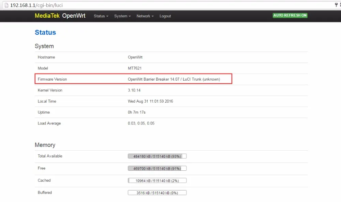Click the MediaTek OpenWrt brand link
The image size is (341, 202).
60,16
